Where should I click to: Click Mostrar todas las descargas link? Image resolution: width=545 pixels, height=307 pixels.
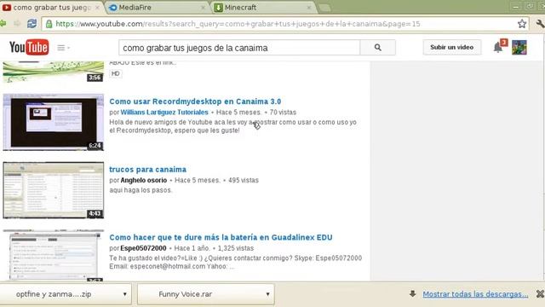tap(475, 294)
